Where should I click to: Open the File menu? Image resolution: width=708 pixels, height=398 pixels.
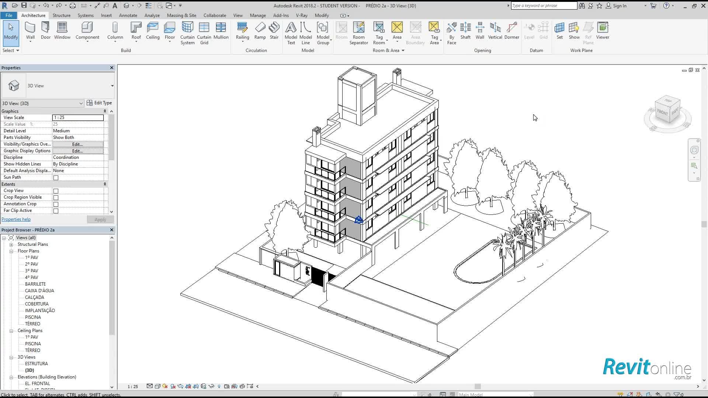9,15
